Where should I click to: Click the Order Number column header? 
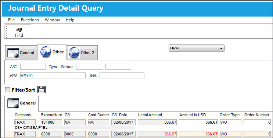(x=257, y=115)
